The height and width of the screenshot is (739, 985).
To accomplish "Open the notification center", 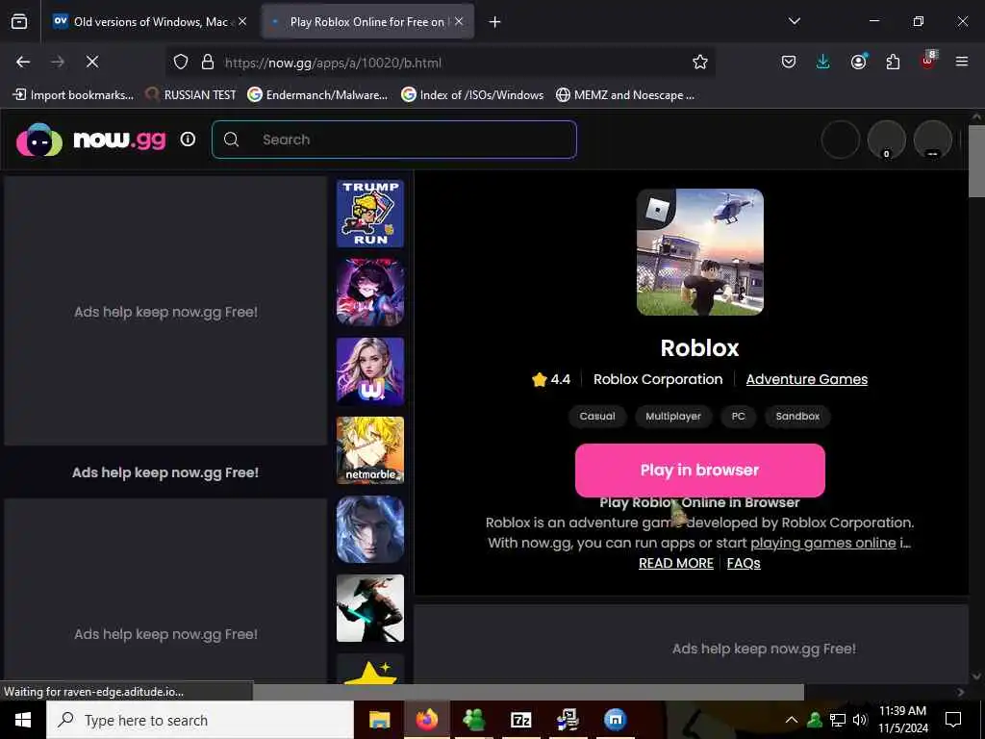I will [x=953, y=720].
